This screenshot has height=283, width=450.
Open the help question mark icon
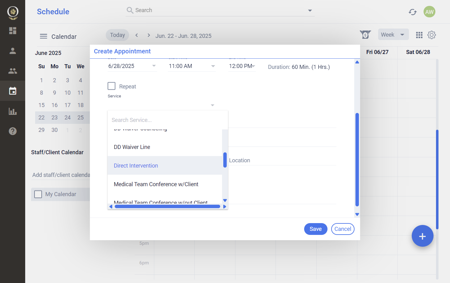point(12,131)
